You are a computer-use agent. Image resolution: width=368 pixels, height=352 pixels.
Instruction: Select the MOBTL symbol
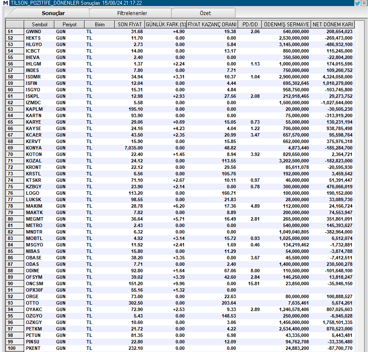tap(34, 238)
